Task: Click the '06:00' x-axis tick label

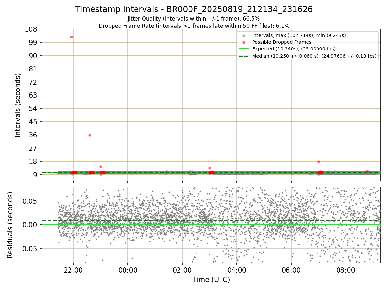Action: 291,270
